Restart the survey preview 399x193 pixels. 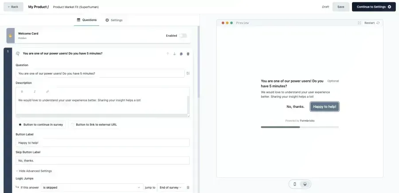click(x=372, y=23)
